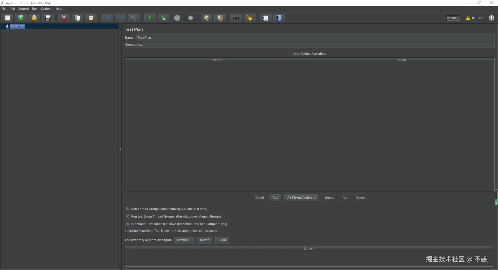Select the Test Plan tree node
This screenshot has width=498, height=270.
coord(17,26)
